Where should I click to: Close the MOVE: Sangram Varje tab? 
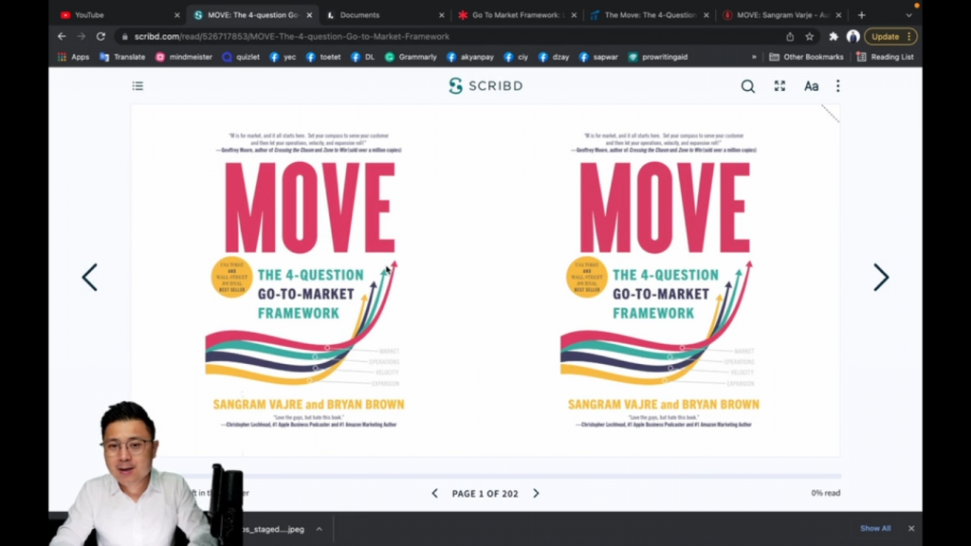(839, 15)
